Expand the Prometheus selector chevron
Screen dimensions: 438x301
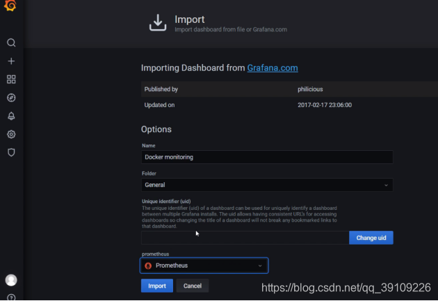[260, 266]
